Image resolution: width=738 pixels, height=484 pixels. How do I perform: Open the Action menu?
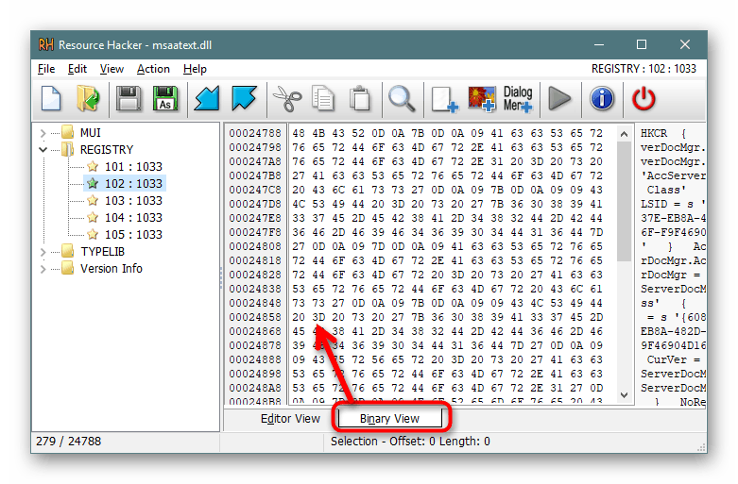(x=153, y=69)
